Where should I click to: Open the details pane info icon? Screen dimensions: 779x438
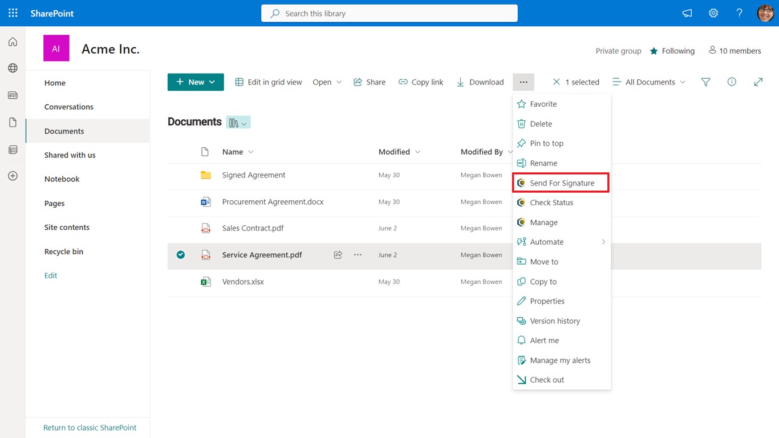[x=732, y=82]
